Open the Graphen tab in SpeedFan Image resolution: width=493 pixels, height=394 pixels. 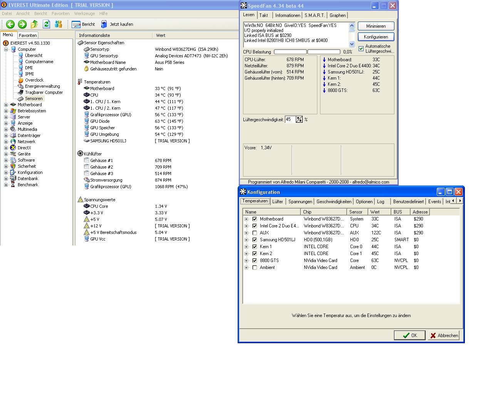click(x=337, y=15)
